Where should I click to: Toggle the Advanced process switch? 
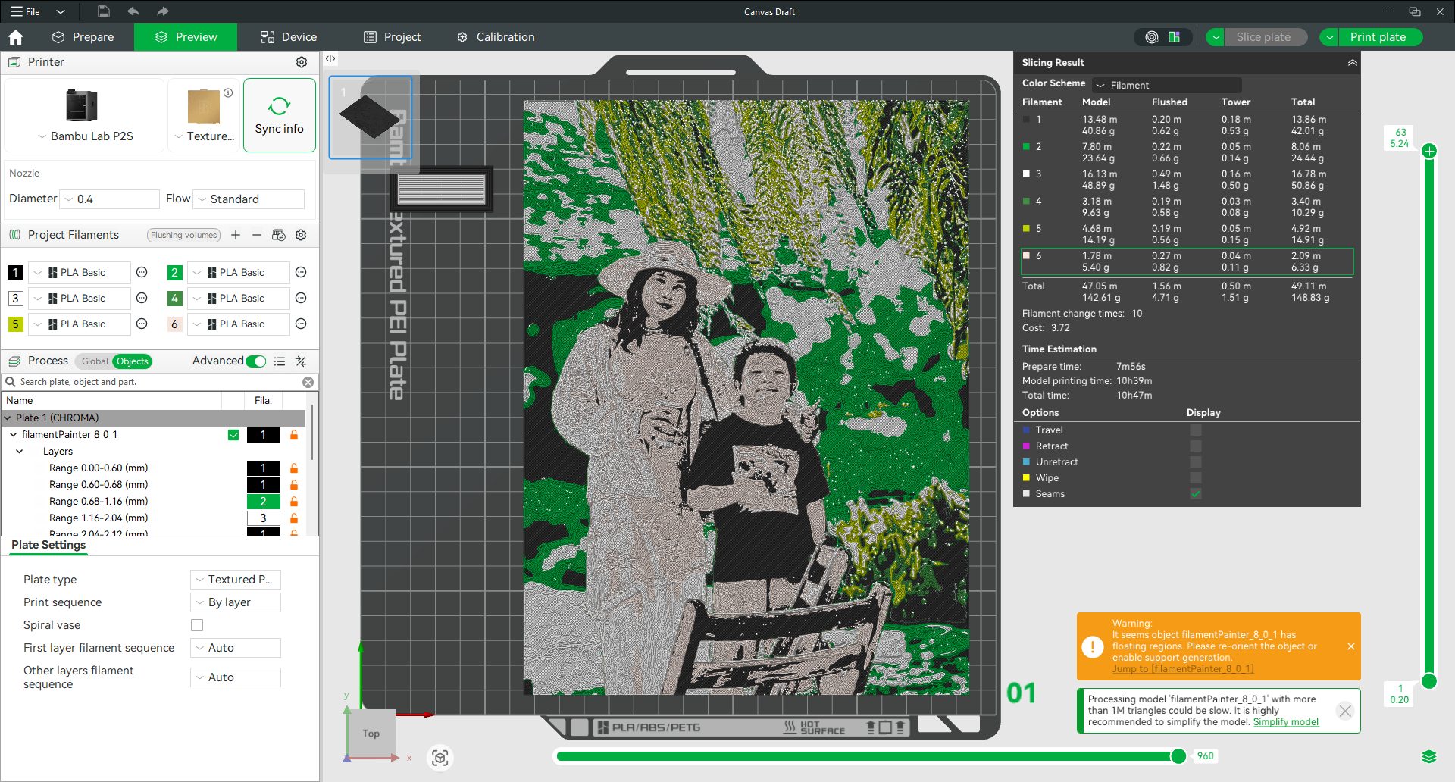tap(256, 361)
